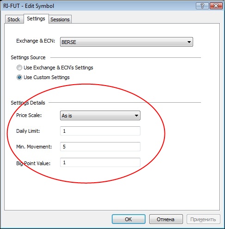Viewport: 225px width, 229px height.
Task: Click the BERSE value in exchange combo box
Action: tap(69, 42)
